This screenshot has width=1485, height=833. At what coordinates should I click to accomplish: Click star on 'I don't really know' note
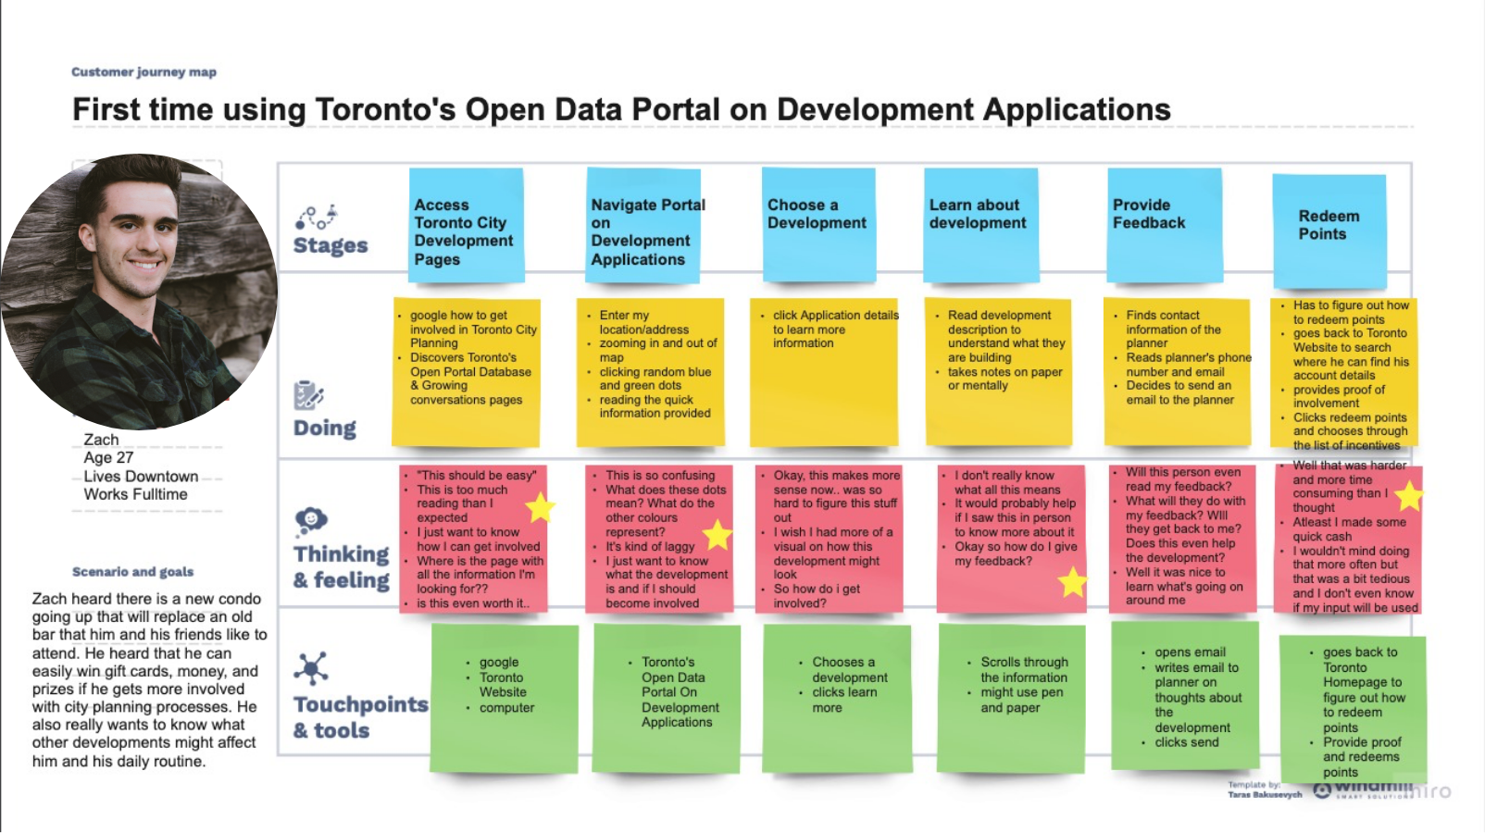click(1072, 582)
